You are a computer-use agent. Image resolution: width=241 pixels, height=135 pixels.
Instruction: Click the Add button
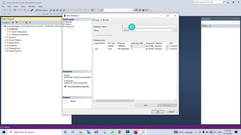pos(145,105)
